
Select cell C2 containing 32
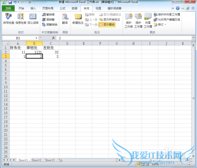51,52
